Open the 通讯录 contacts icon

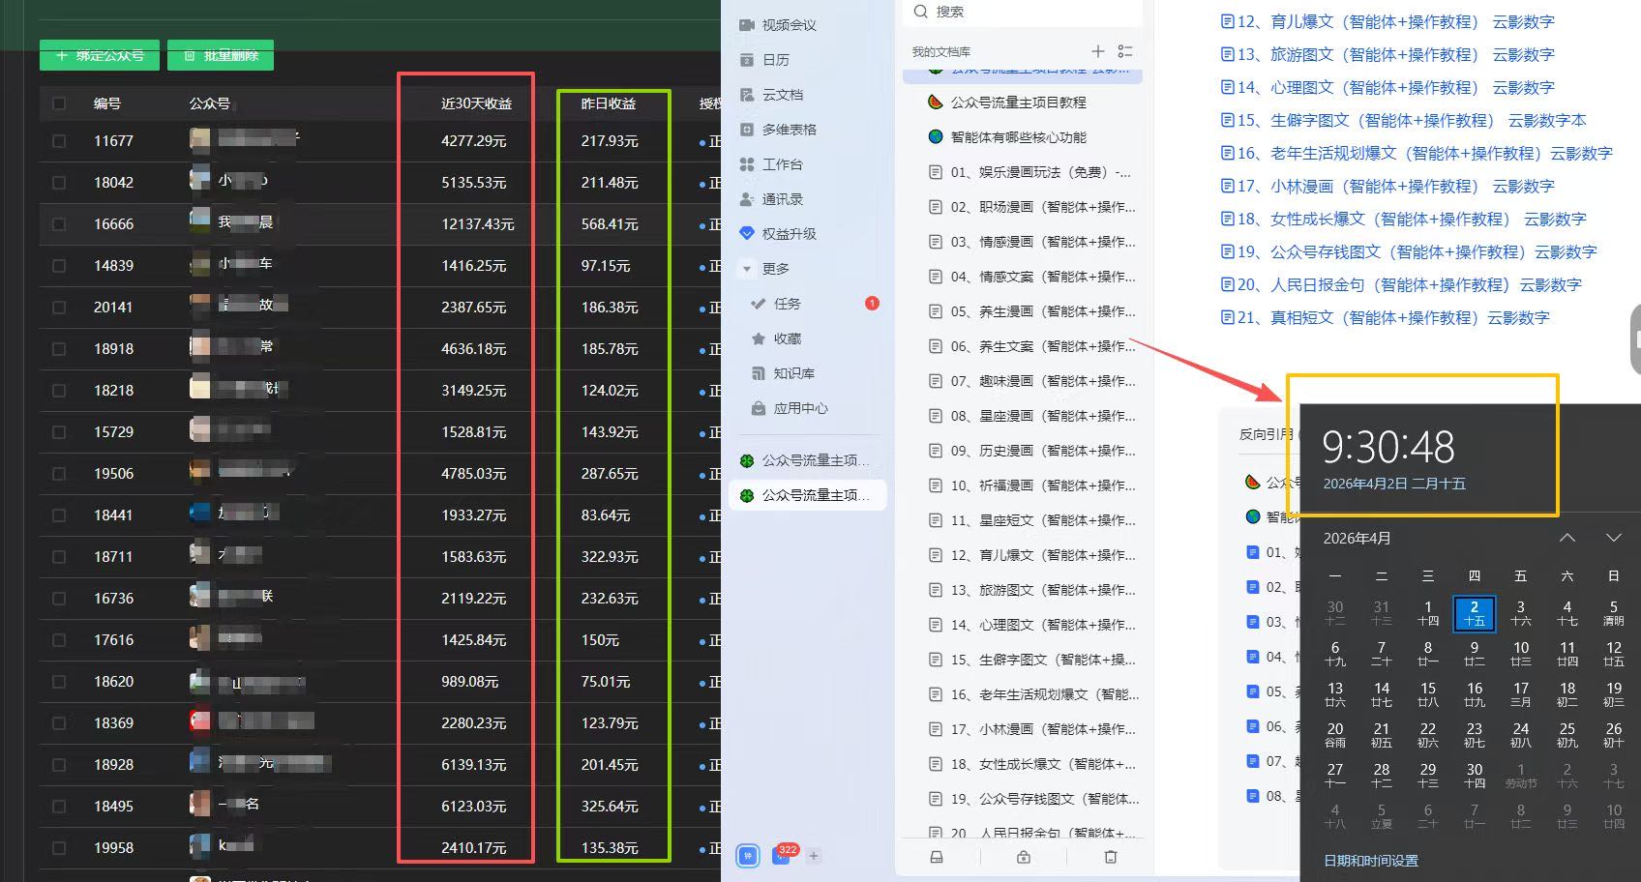(x=746, y=198)
